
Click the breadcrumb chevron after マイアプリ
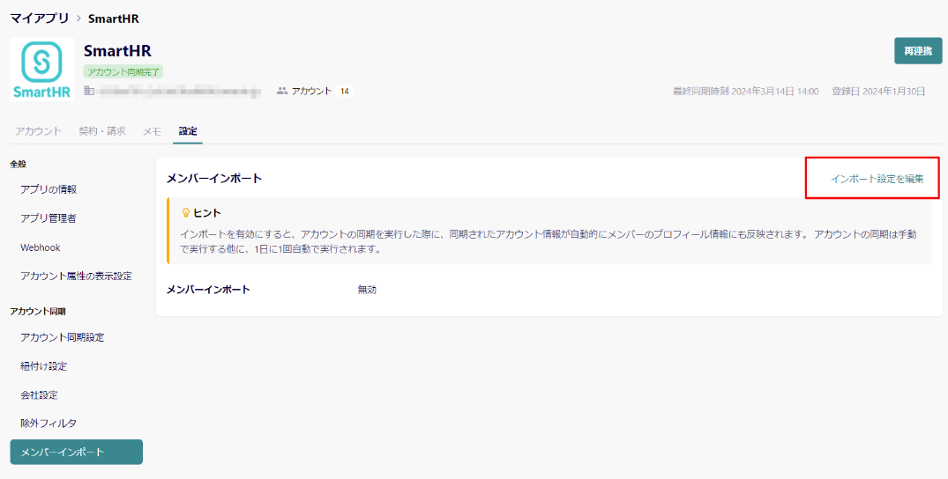tap(78, 18)
